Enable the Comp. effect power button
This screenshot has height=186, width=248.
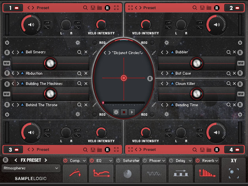point(65,161)
